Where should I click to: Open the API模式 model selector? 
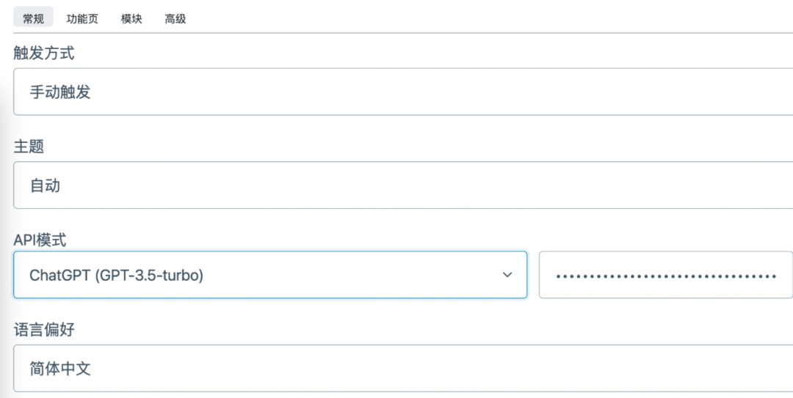coord(269,275)
